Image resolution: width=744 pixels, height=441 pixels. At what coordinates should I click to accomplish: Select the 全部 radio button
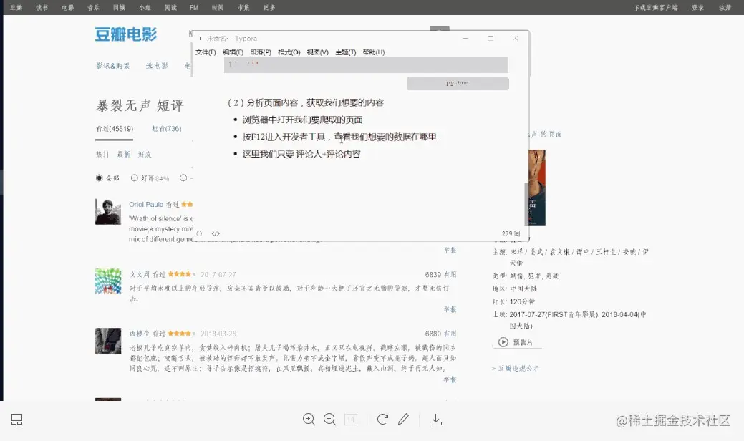(99, 178)
